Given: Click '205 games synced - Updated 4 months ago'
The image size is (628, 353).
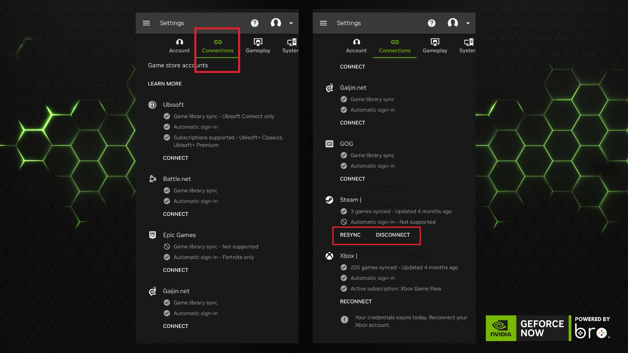Looking at the screenshot, I should click(404, 268).
